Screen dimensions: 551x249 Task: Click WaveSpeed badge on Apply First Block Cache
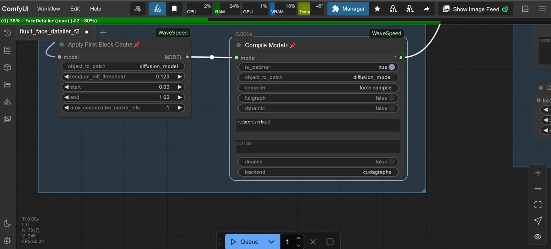173,32
